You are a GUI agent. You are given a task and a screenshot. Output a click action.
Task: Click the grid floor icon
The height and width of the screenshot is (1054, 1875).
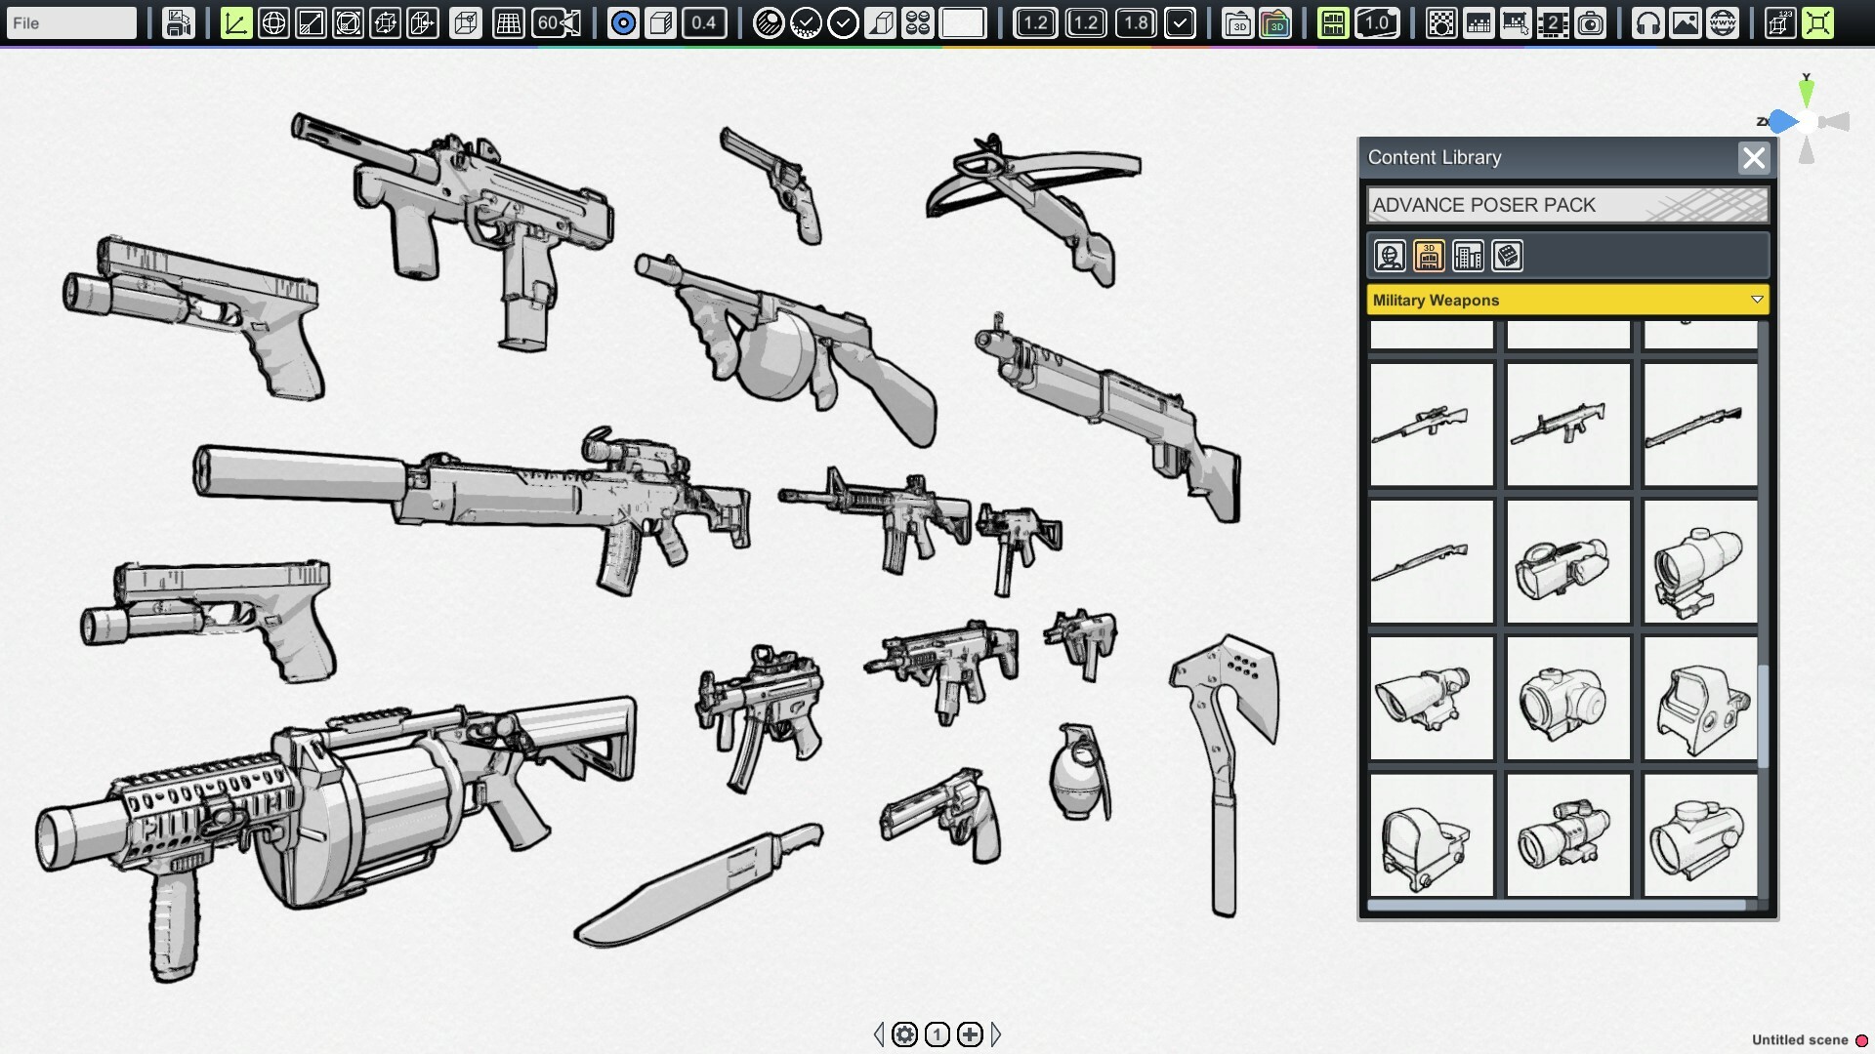(508, 22)
